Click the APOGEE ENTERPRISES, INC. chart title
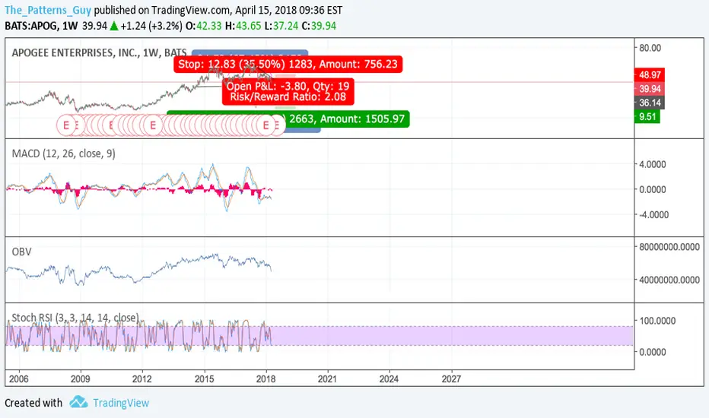This screenshot has height=418, width=709. coord(99,53)
